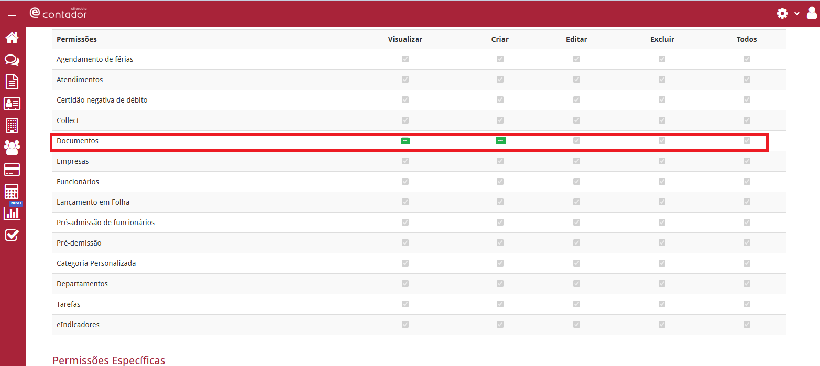
Task: Click the eContador logo
Action: tap(58, 13)
